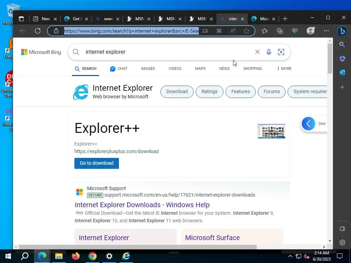Open Firefox from the taskbar

pyautogui.click(x=76, y=256)
